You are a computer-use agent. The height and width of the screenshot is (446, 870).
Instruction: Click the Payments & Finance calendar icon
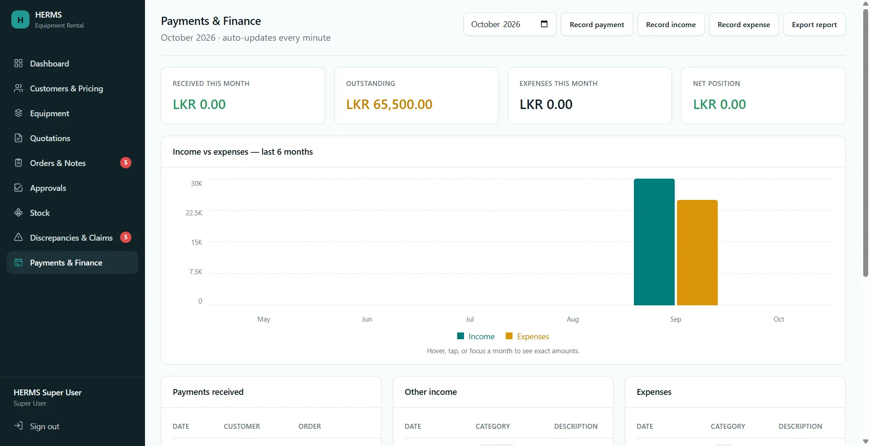click(19, 262)
